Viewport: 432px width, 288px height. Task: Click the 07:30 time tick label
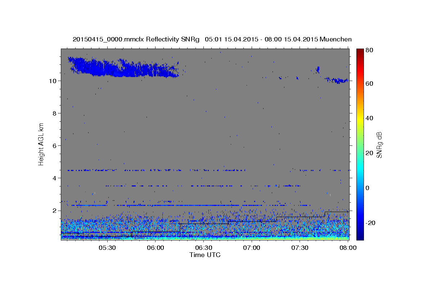pyautogui.click(x=300, y=248)
